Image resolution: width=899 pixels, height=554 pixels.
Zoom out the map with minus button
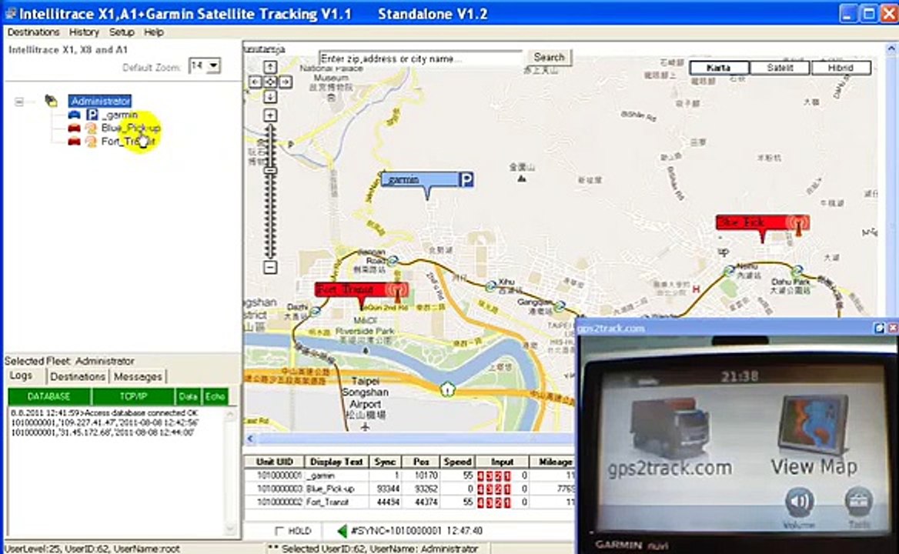(x=270, y=267)
